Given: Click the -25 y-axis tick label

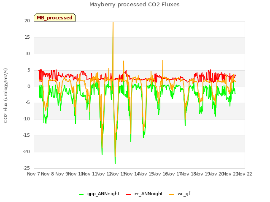Looking at the screenshot, I should click(x=27, y=168).
